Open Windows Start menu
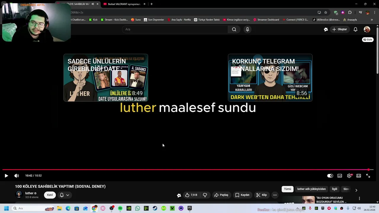 pos(6,208)
